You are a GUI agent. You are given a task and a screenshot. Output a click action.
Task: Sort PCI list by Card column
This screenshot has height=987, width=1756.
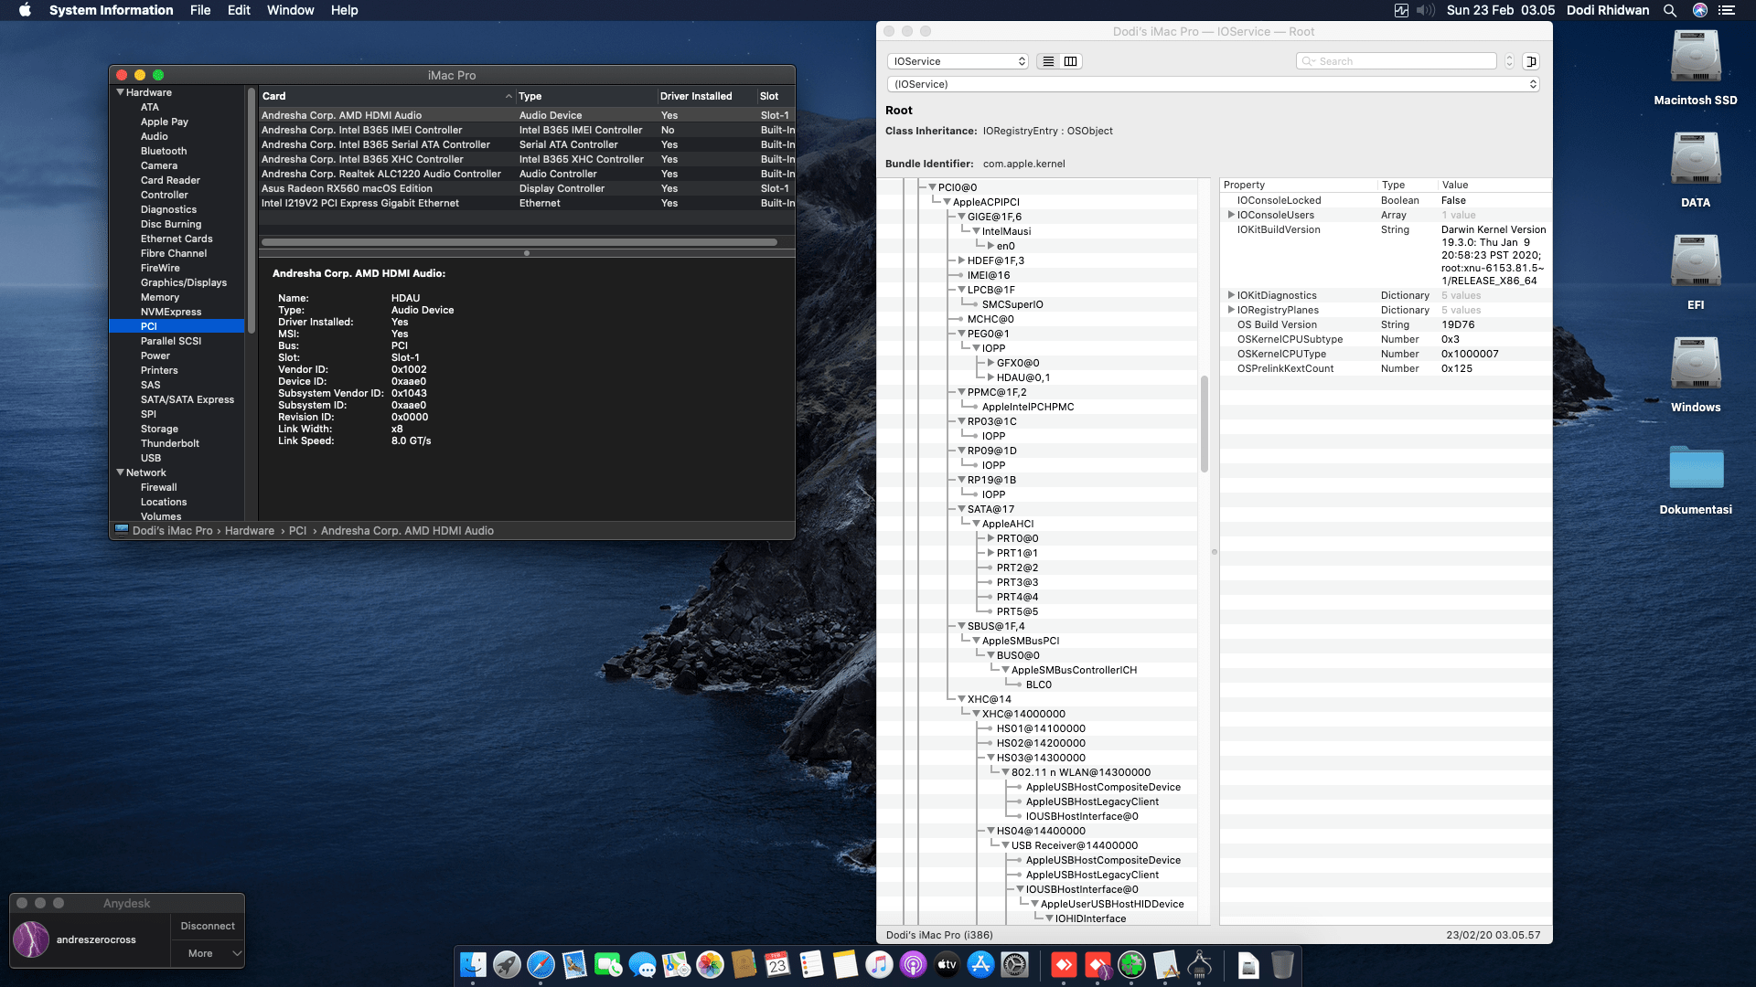[387, 96]
